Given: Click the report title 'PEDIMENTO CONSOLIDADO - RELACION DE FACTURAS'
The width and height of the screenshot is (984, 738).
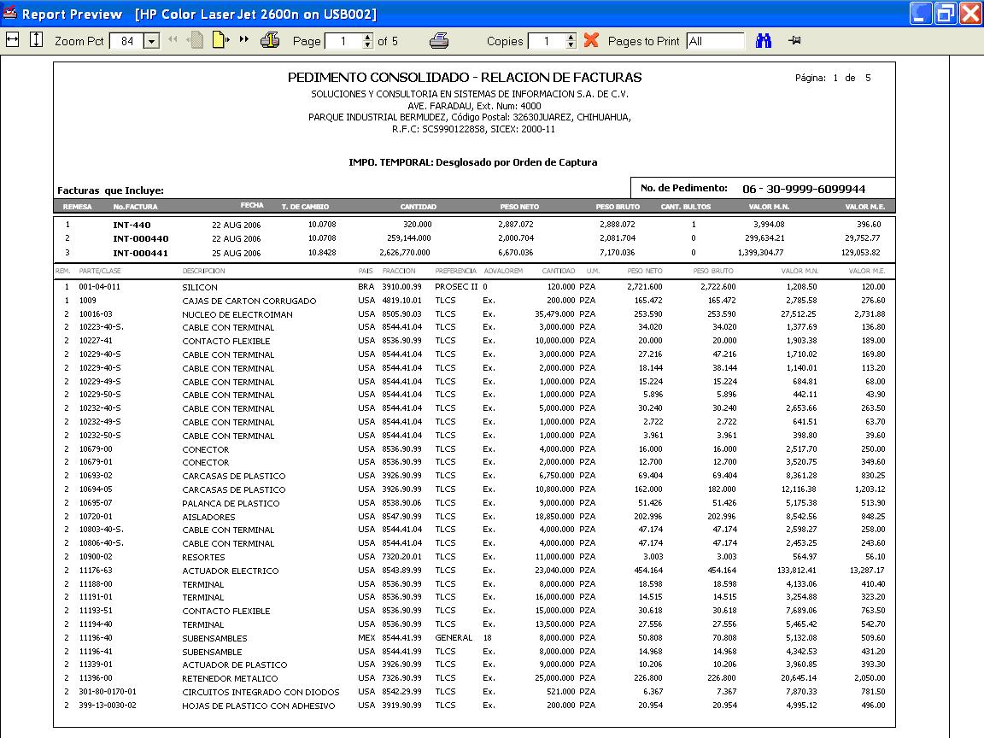Looking at the screenshot, I should coord(465,77).
